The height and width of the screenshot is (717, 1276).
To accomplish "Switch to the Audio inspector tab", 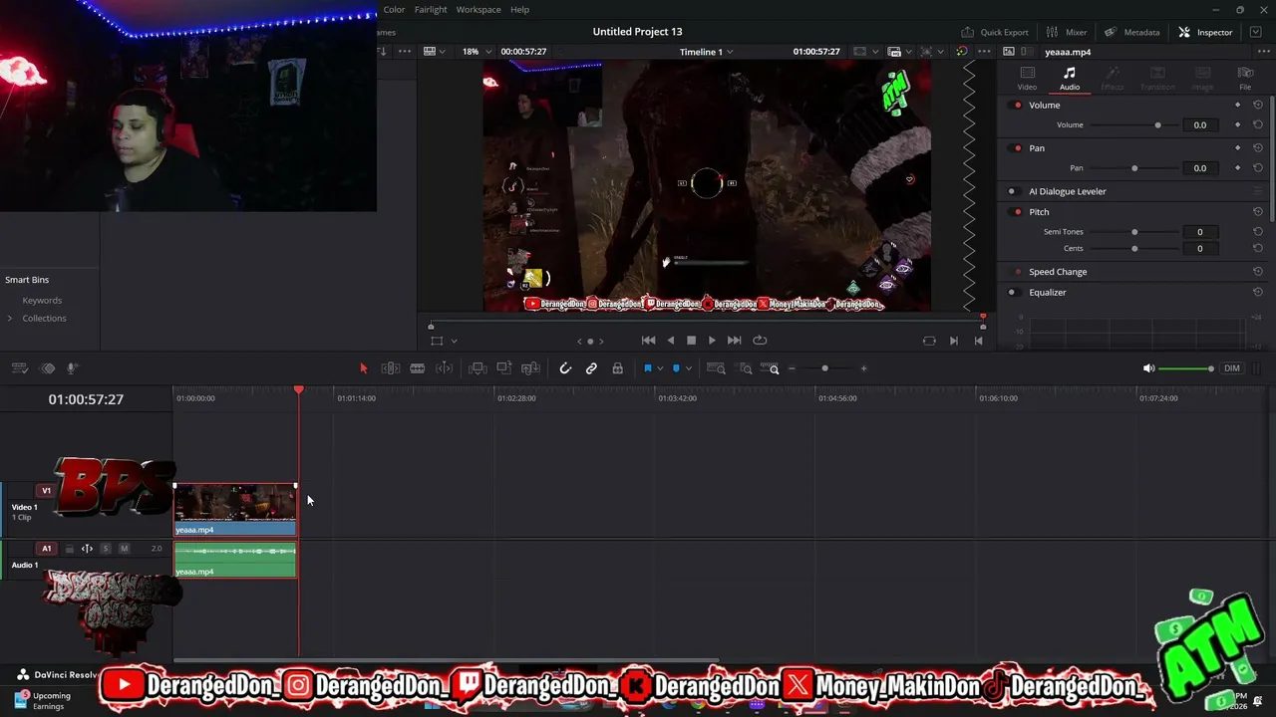I will [1069, 79].
